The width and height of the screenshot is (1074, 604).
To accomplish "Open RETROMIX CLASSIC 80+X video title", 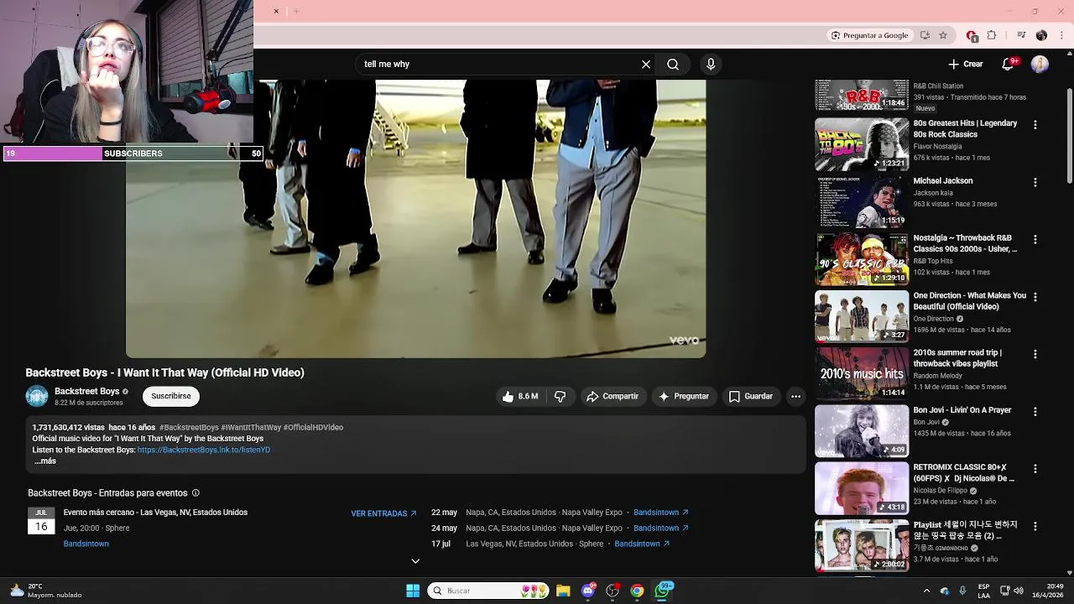I will (x=964, y=472).
